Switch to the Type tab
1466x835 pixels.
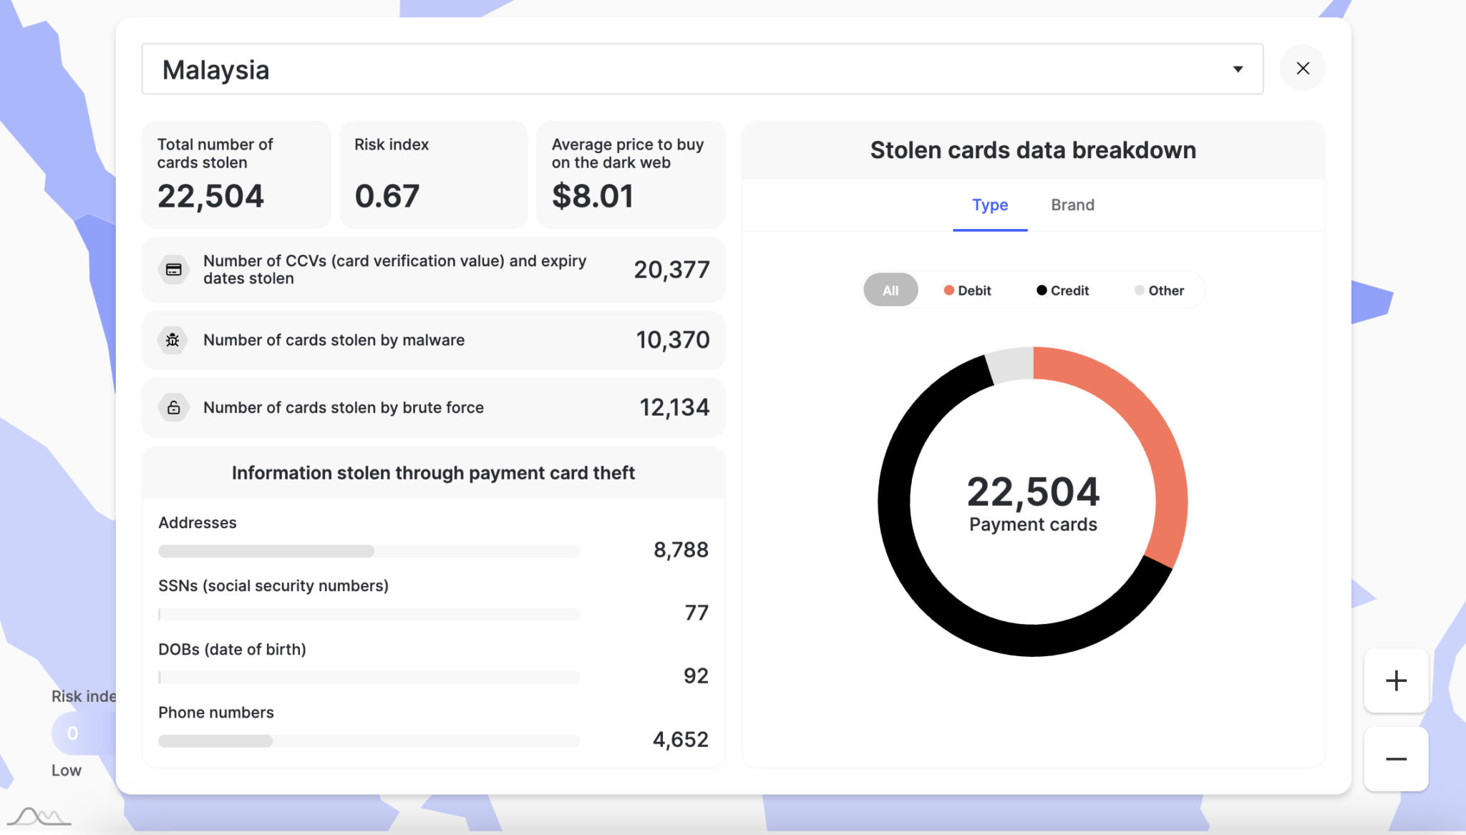coord(989,205)
